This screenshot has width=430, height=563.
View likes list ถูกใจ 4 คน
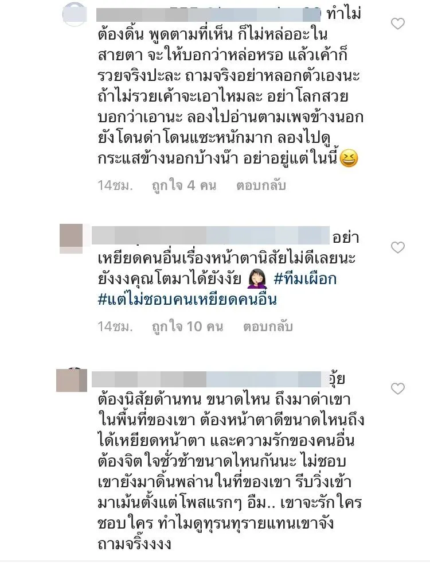(x=184, y=185)
